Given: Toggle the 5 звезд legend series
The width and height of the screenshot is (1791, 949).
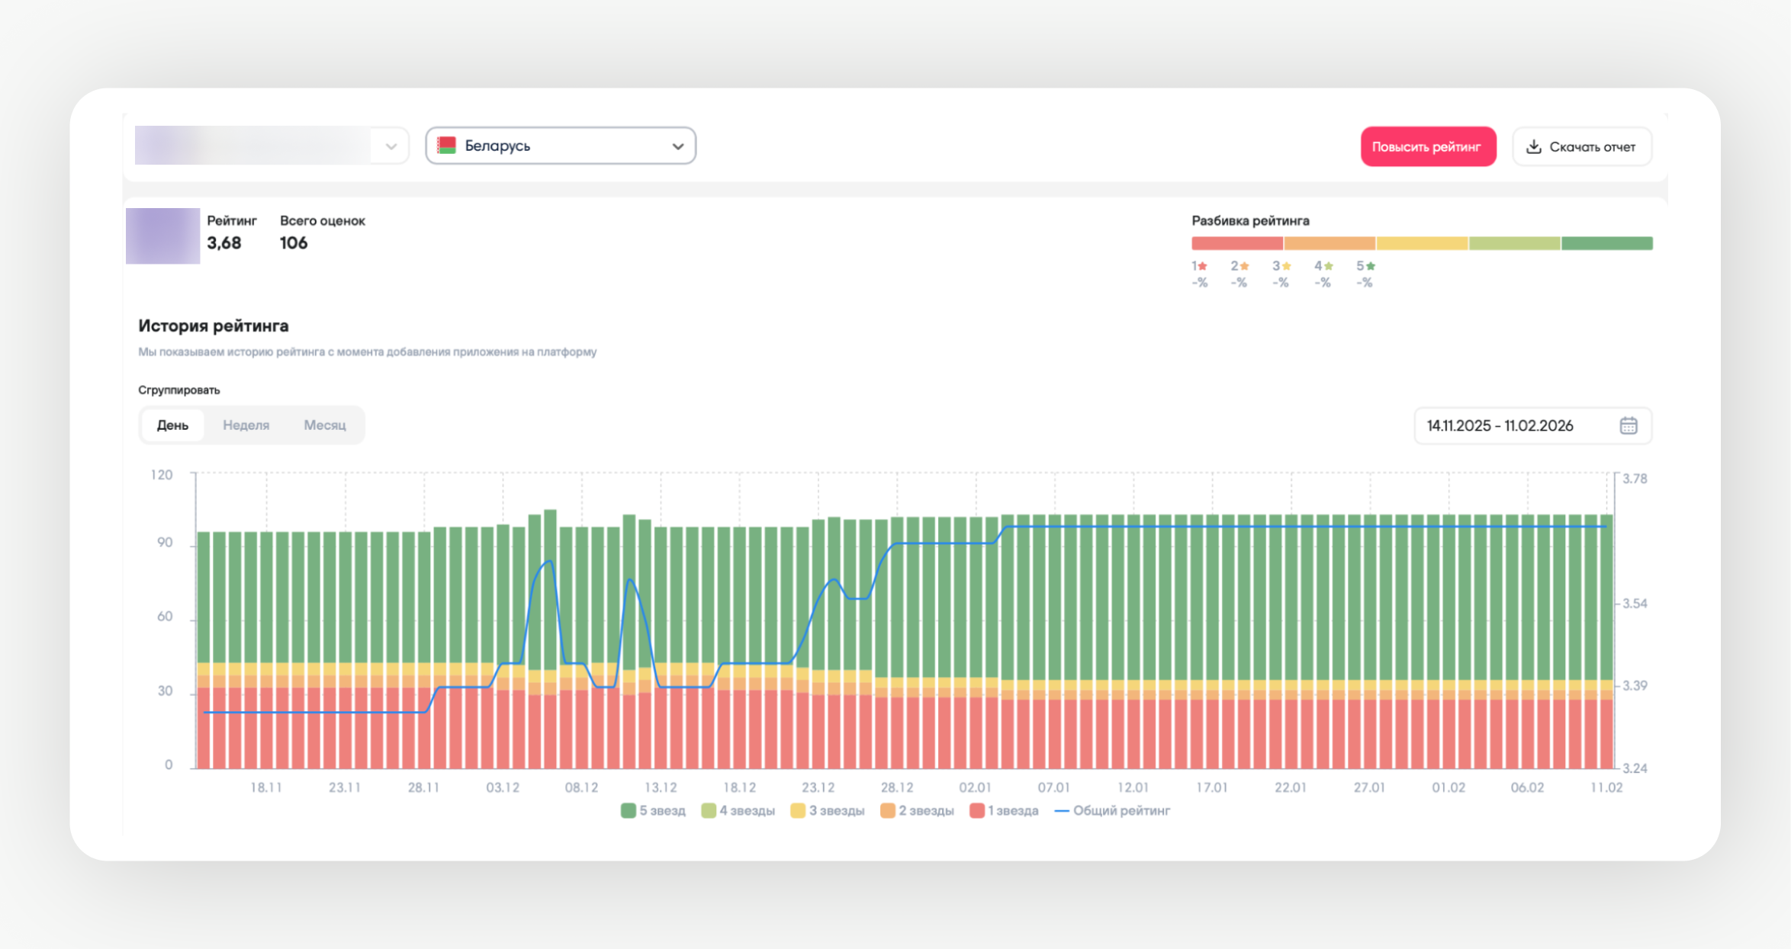Looking at the screenshot, I should 653,810.
